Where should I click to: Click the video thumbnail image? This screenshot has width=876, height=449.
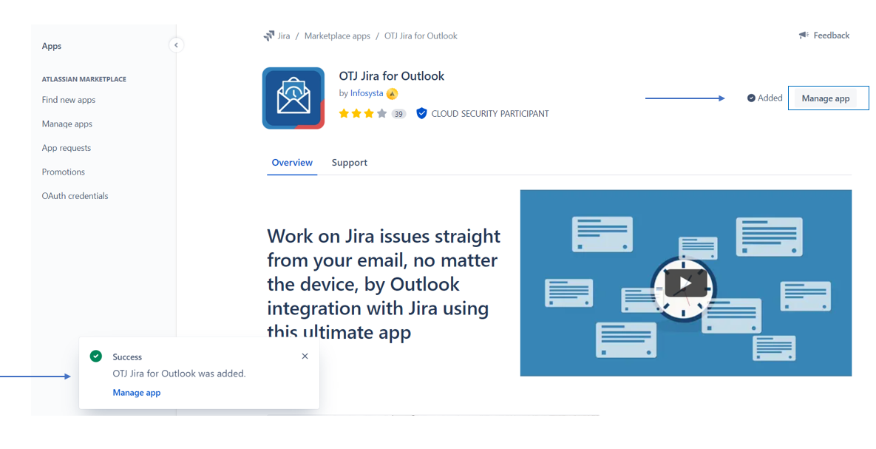point(685,283)
